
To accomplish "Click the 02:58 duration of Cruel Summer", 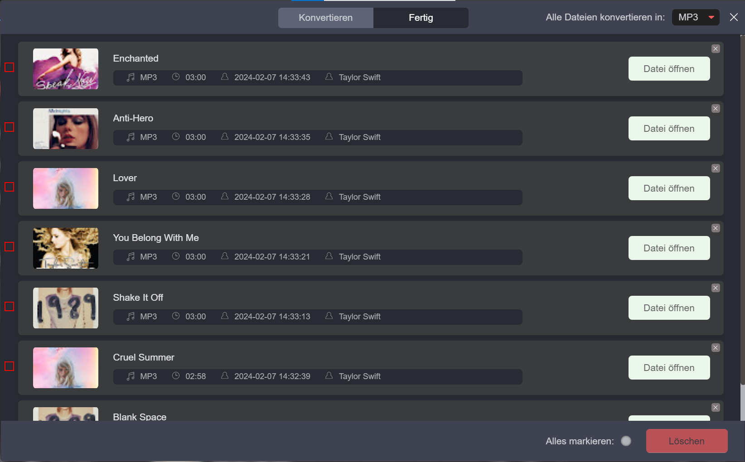I will coord(195,376).
